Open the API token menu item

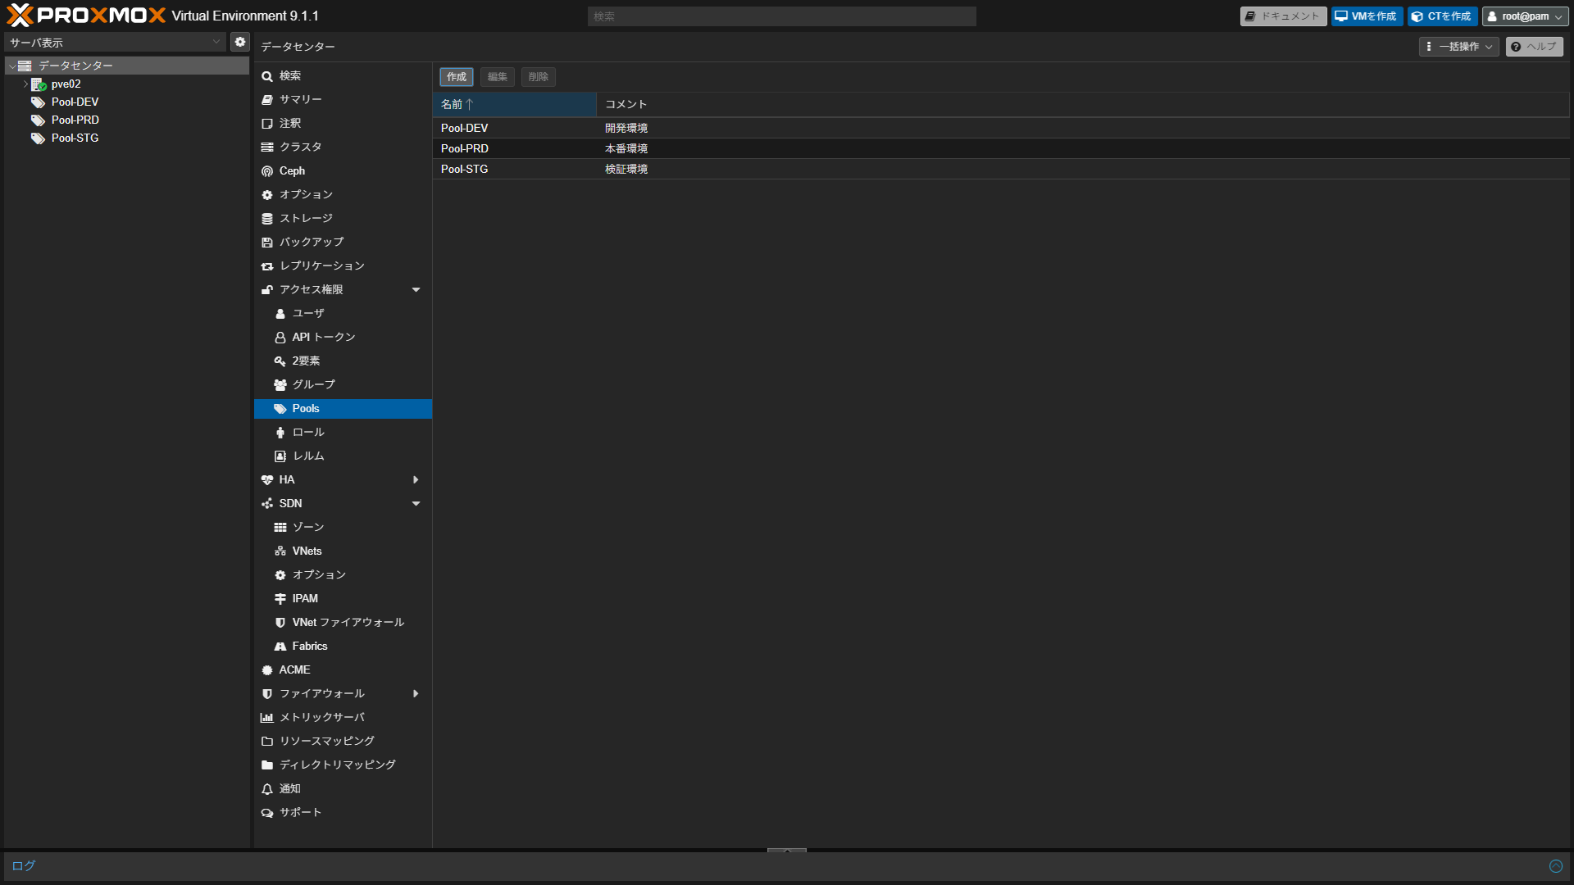[323, 338]
